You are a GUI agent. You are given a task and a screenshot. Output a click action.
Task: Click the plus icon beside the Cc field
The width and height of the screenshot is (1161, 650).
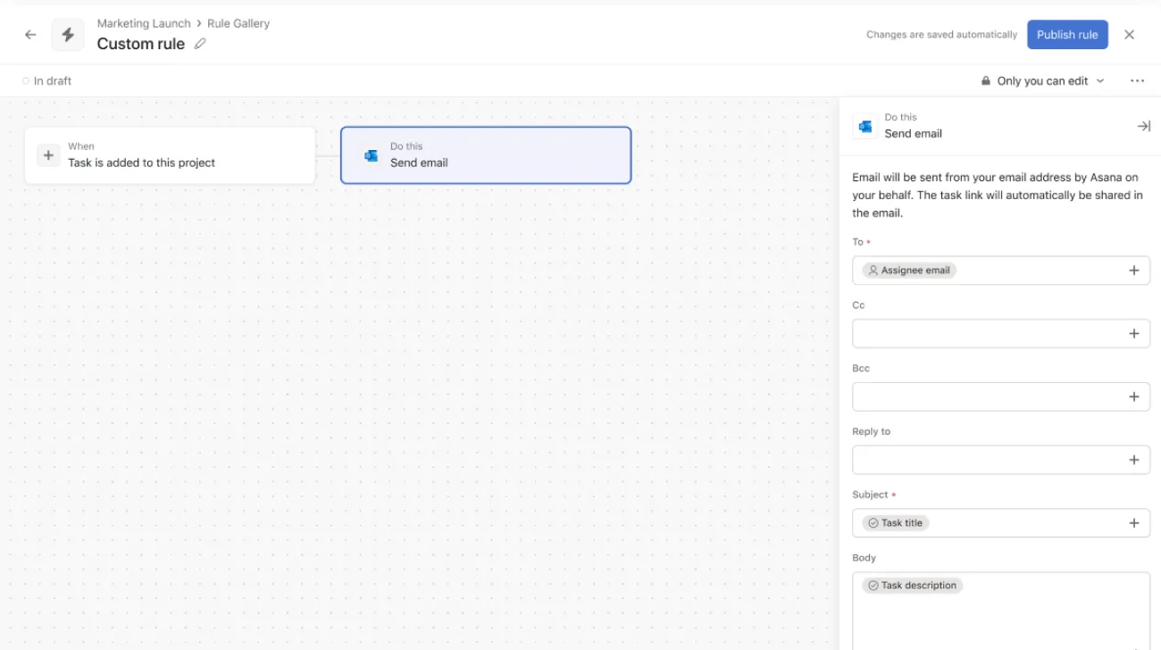tap(1134, 333)
